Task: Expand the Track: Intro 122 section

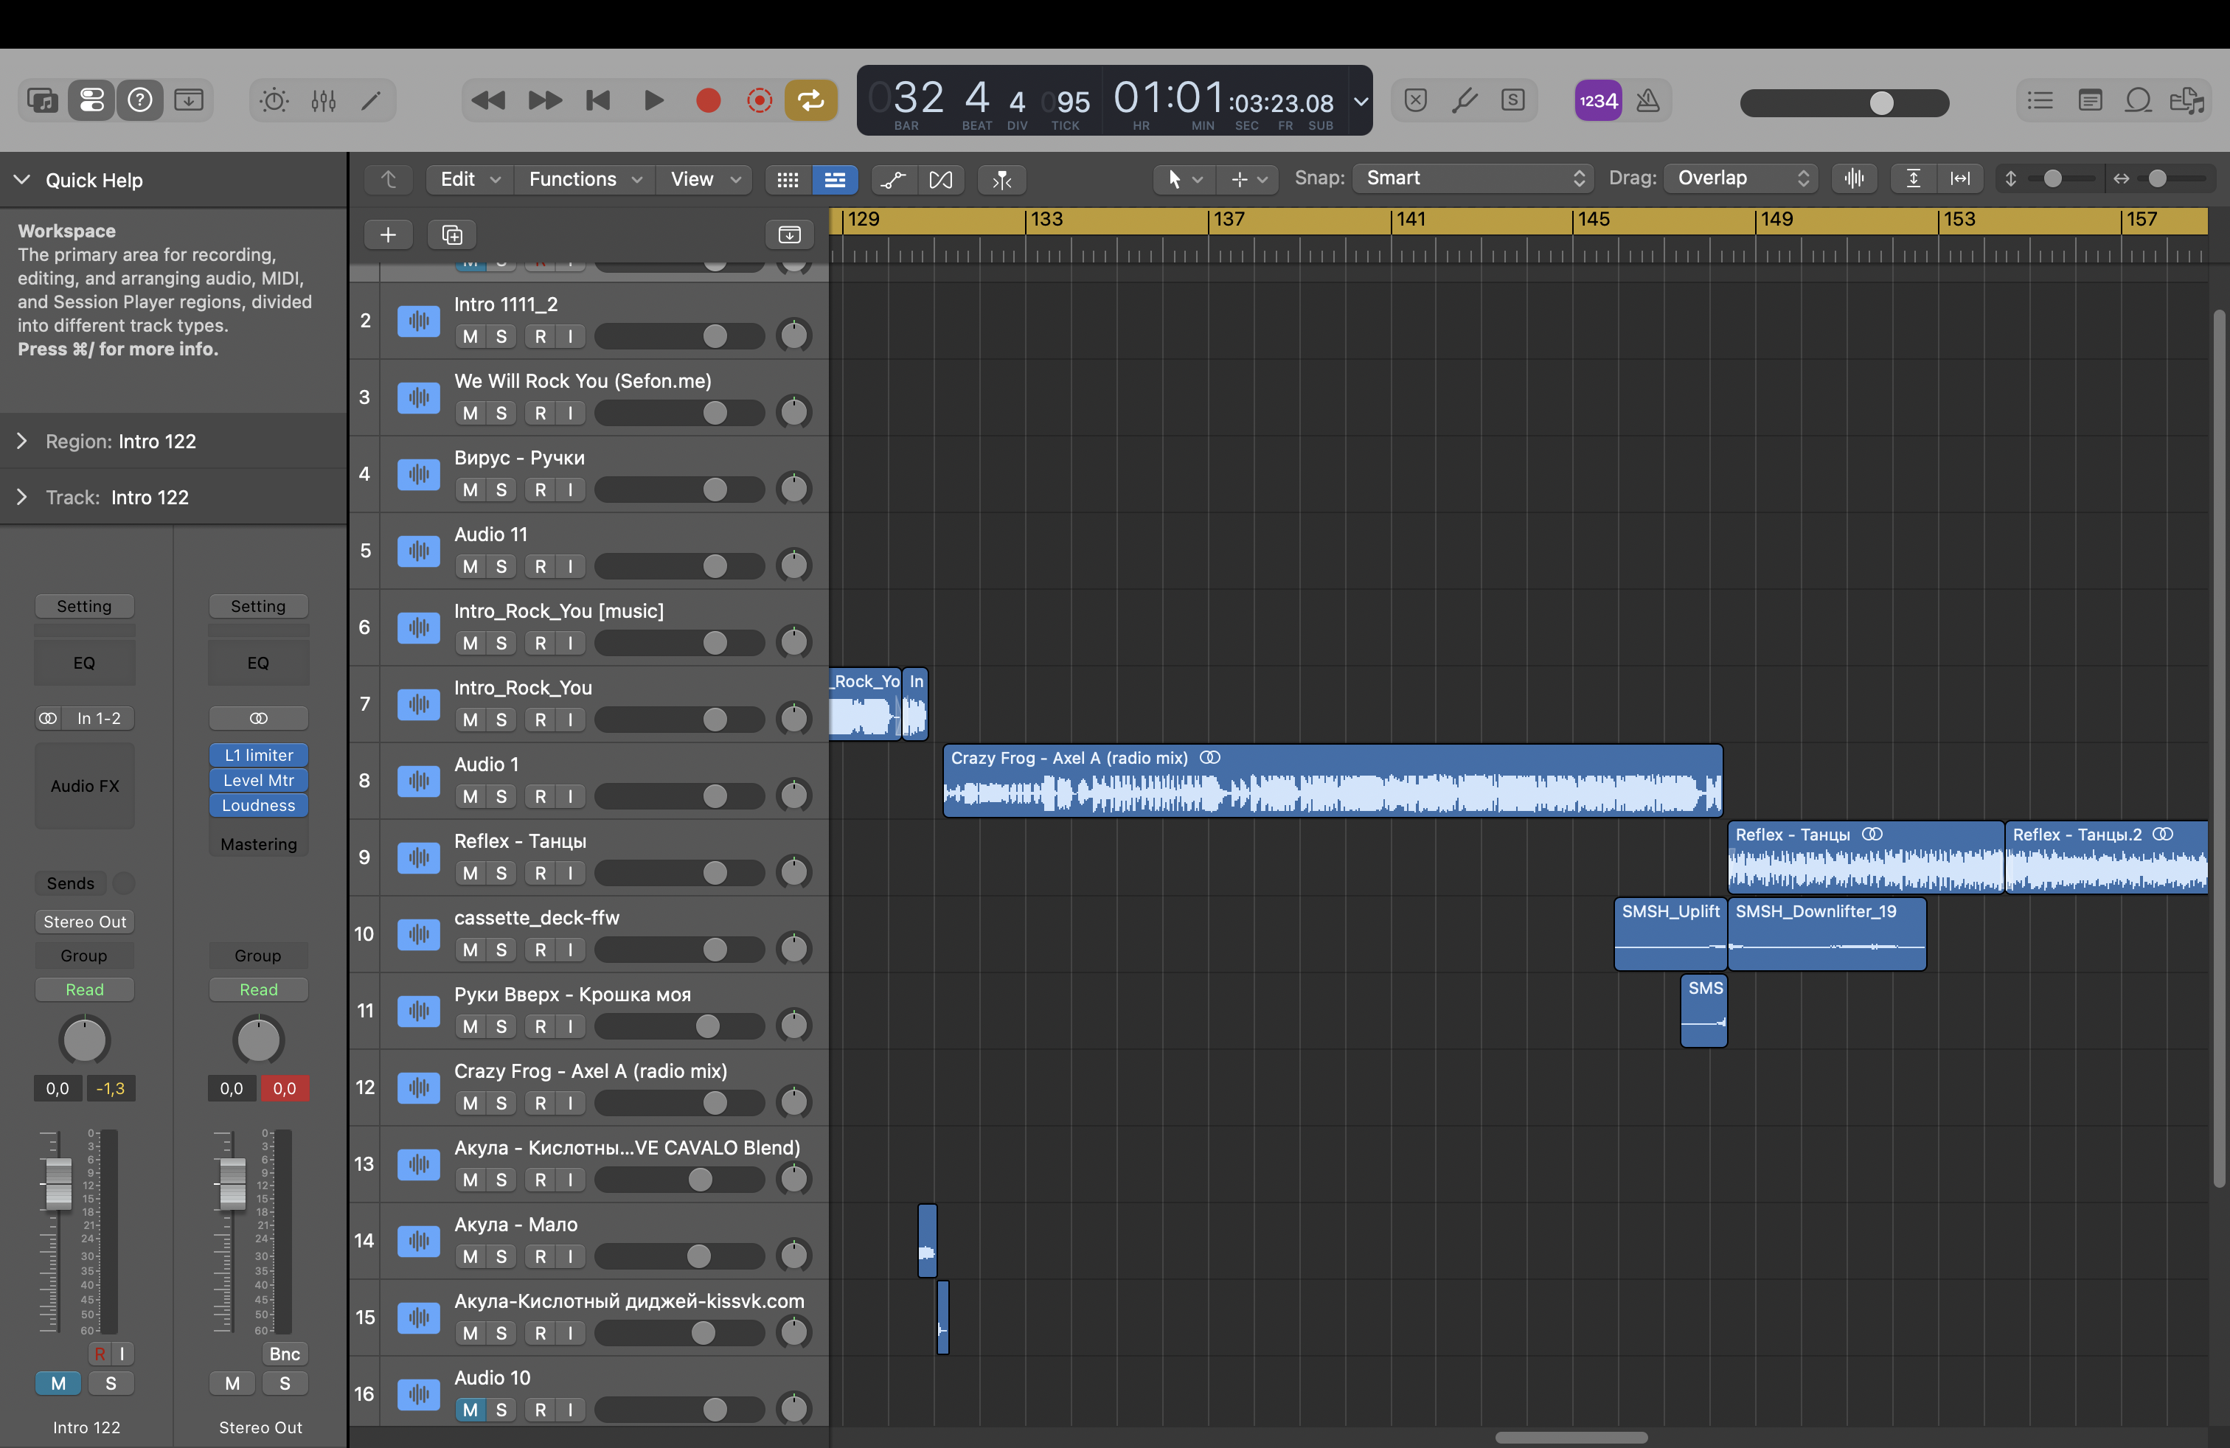Action: (22, 498)
